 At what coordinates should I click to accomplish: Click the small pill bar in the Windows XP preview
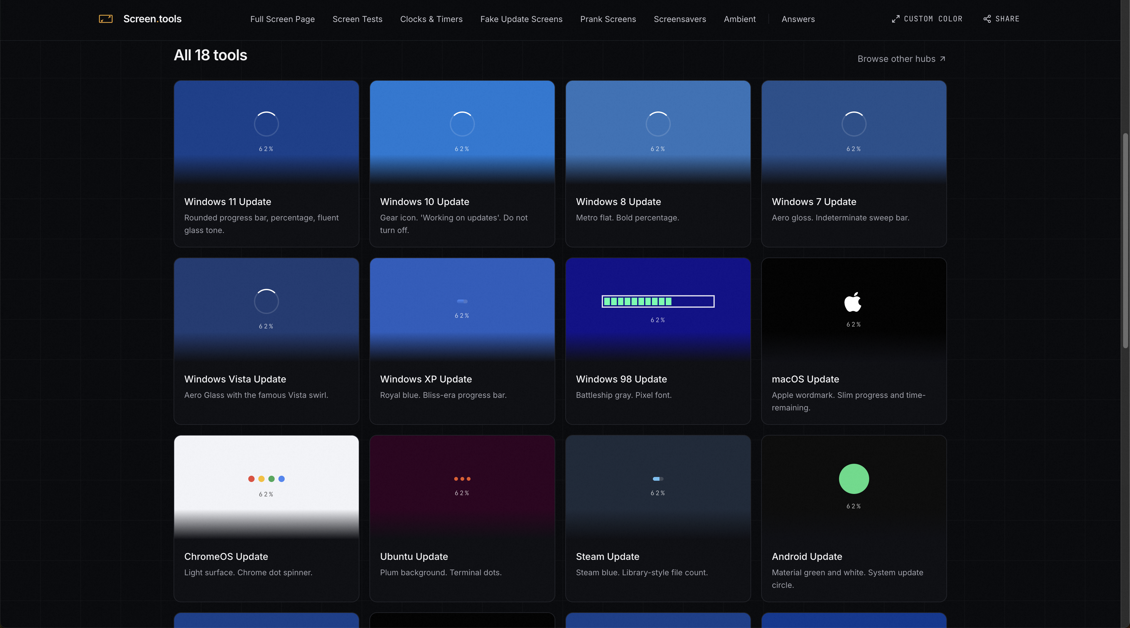[462, 301]
